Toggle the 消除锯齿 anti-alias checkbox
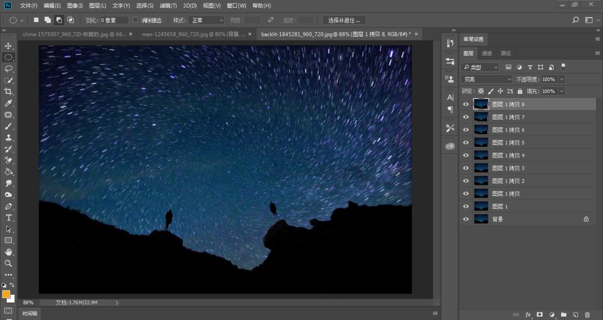The image size is (603, 320). tap(135, 20)
